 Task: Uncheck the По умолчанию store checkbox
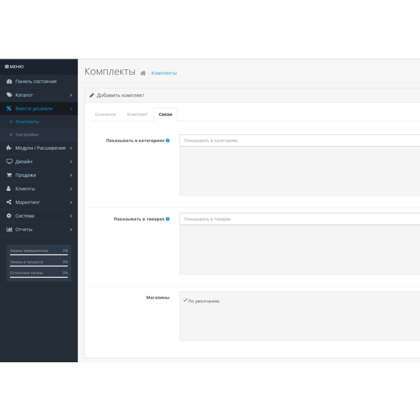[185, 300]
